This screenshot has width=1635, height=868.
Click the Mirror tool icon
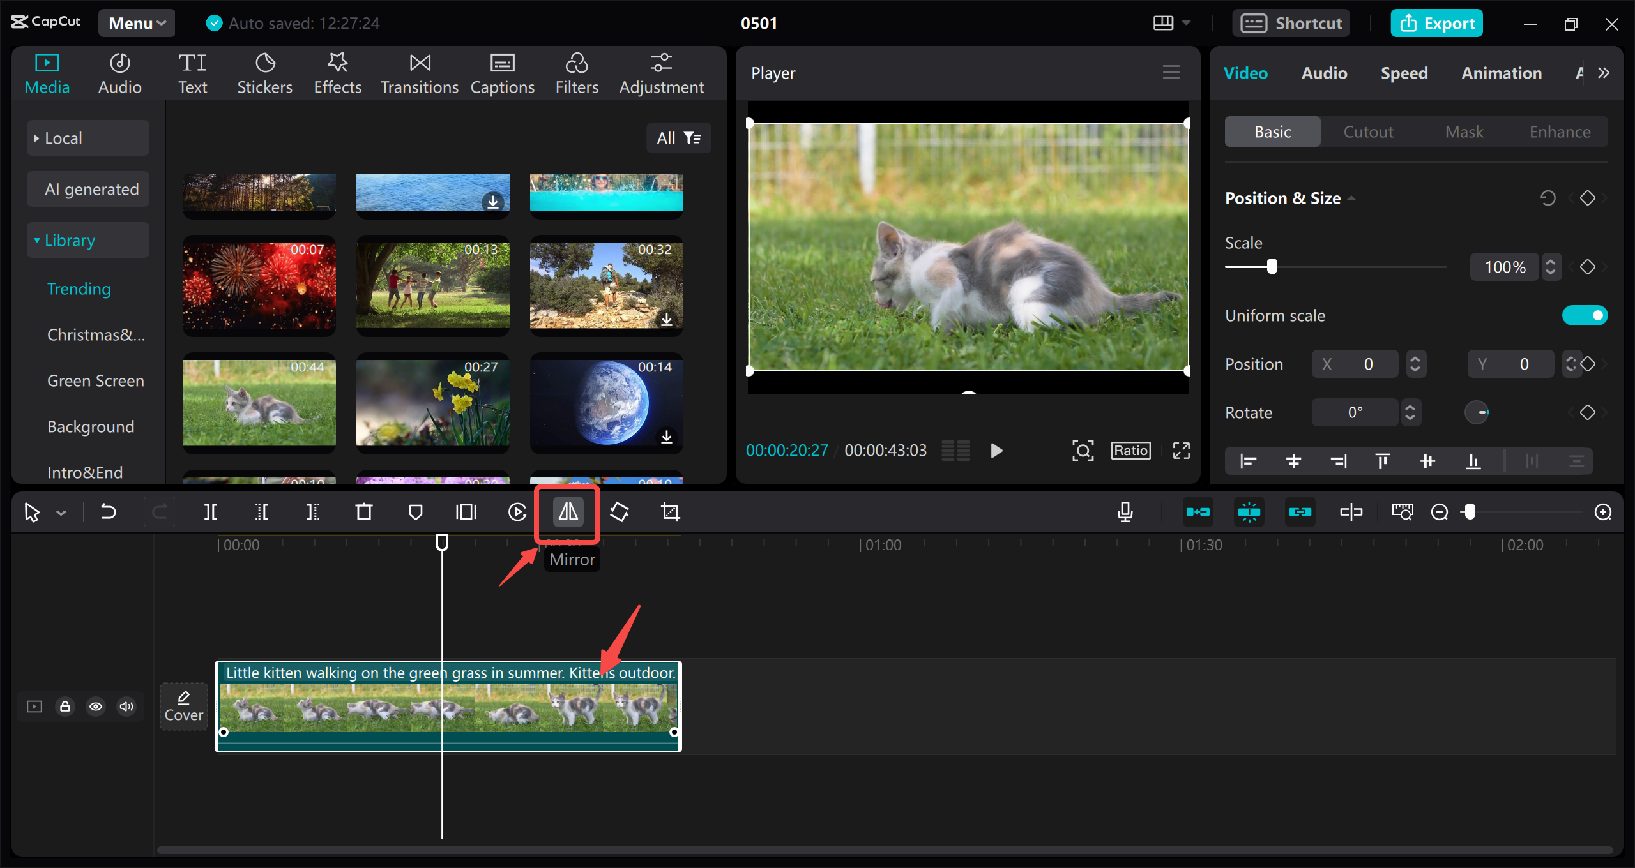pos(567,511)
